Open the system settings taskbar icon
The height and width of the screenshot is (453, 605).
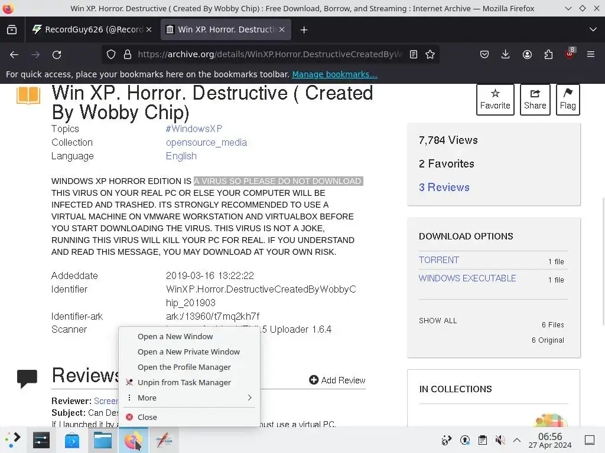pyautogui.click(x=41, y=440)
